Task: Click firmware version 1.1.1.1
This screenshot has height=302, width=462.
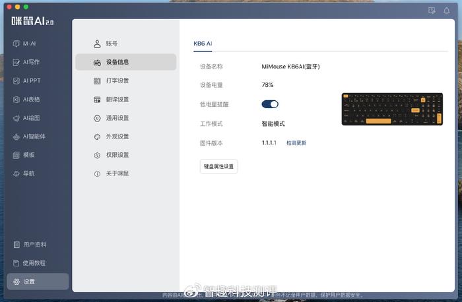Action: coord(269,143)
